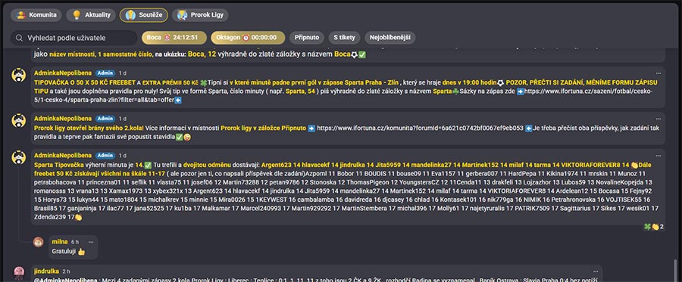Click the magnifier icon in the search box
The image size is (682, 282).
click(19, 38)
